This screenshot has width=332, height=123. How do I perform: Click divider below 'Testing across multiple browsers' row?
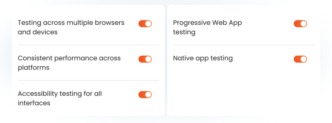click(88, 45)
